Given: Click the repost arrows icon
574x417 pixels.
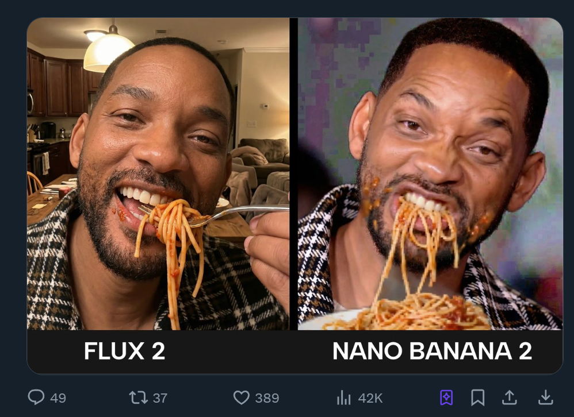Looking at the screenshot, I should pyautogui.click(x=138, y=397).
